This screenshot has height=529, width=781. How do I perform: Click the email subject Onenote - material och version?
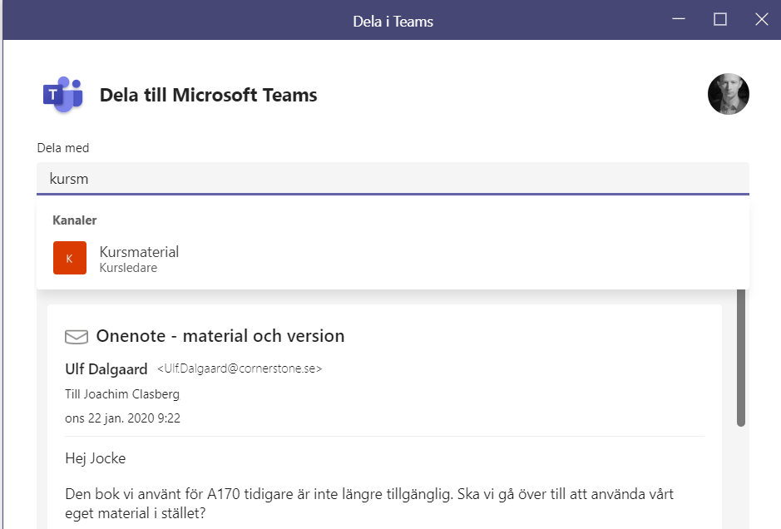point(220,336)
